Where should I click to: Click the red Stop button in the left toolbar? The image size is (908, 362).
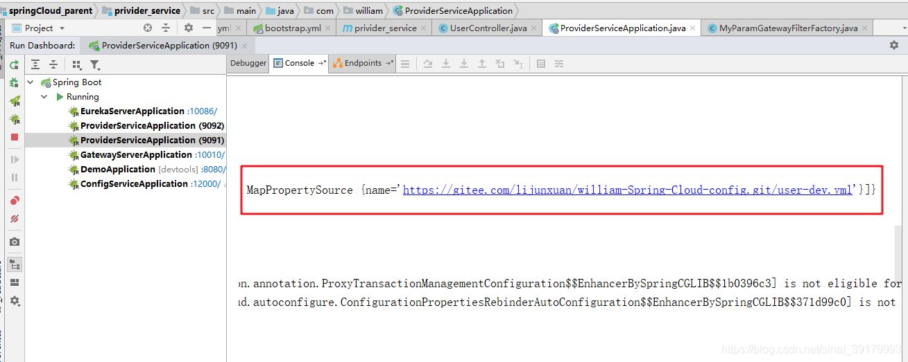point(15,137)
